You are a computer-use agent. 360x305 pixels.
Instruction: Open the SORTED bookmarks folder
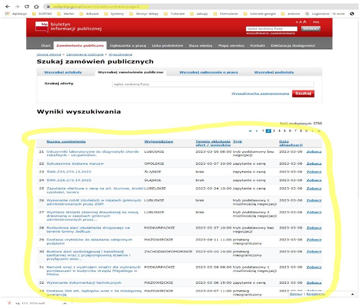click(42, 14)
